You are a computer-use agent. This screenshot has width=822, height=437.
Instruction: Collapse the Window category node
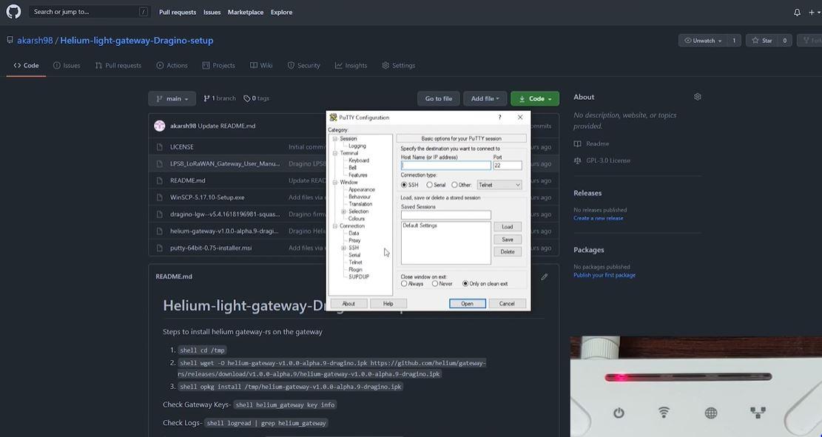tap(335, 183)
